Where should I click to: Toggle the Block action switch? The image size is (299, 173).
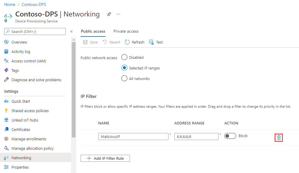230,136
